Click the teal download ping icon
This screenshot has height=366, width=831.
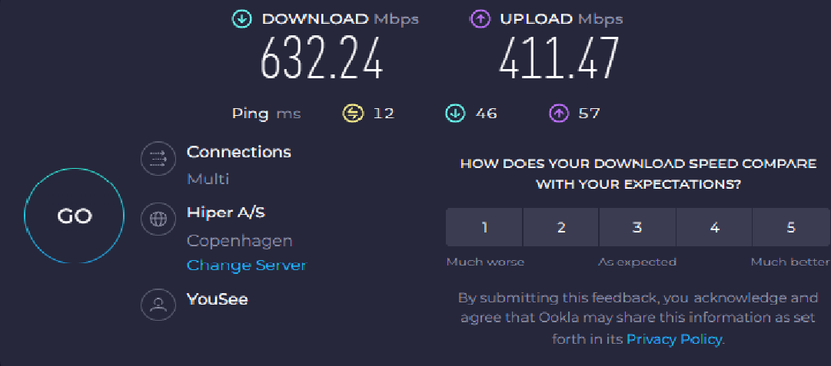[455, 114]
